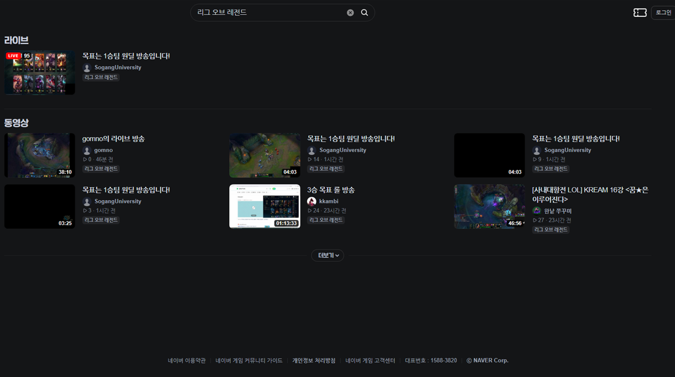Open the 46:56 KREAM video thumbnail
This screenshot has width=675, height=377.
pyautogui.click(x=489, y=206)
